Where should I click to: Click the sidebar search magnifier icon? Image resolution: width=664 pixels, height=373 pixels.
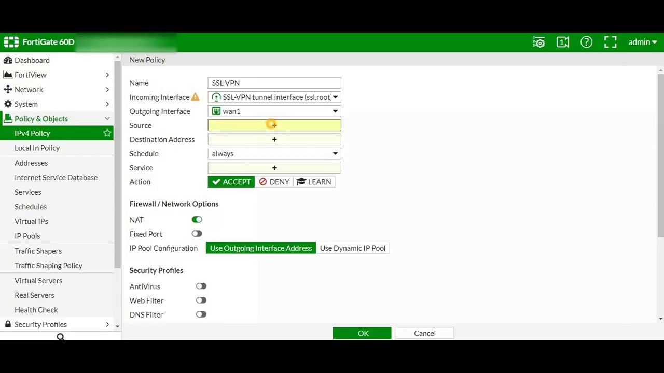(x=61, y=337)
